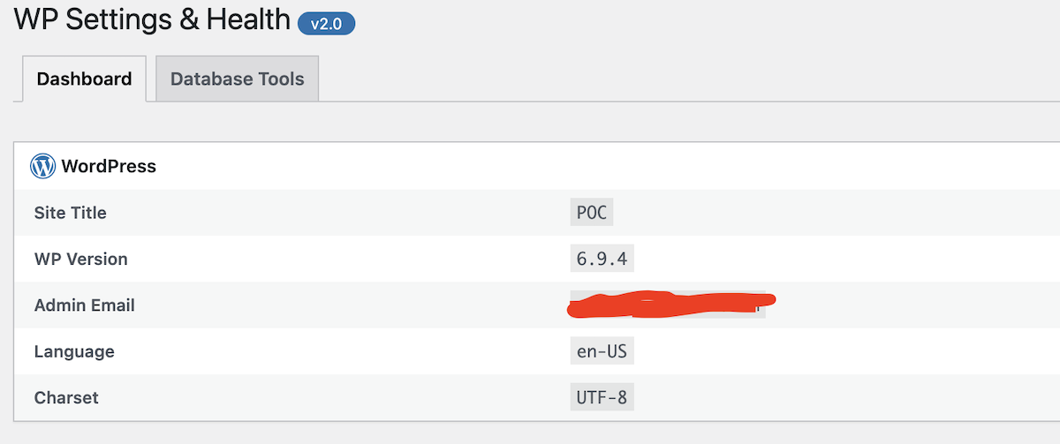Click the Charset row label

click(x=66, y=397)
